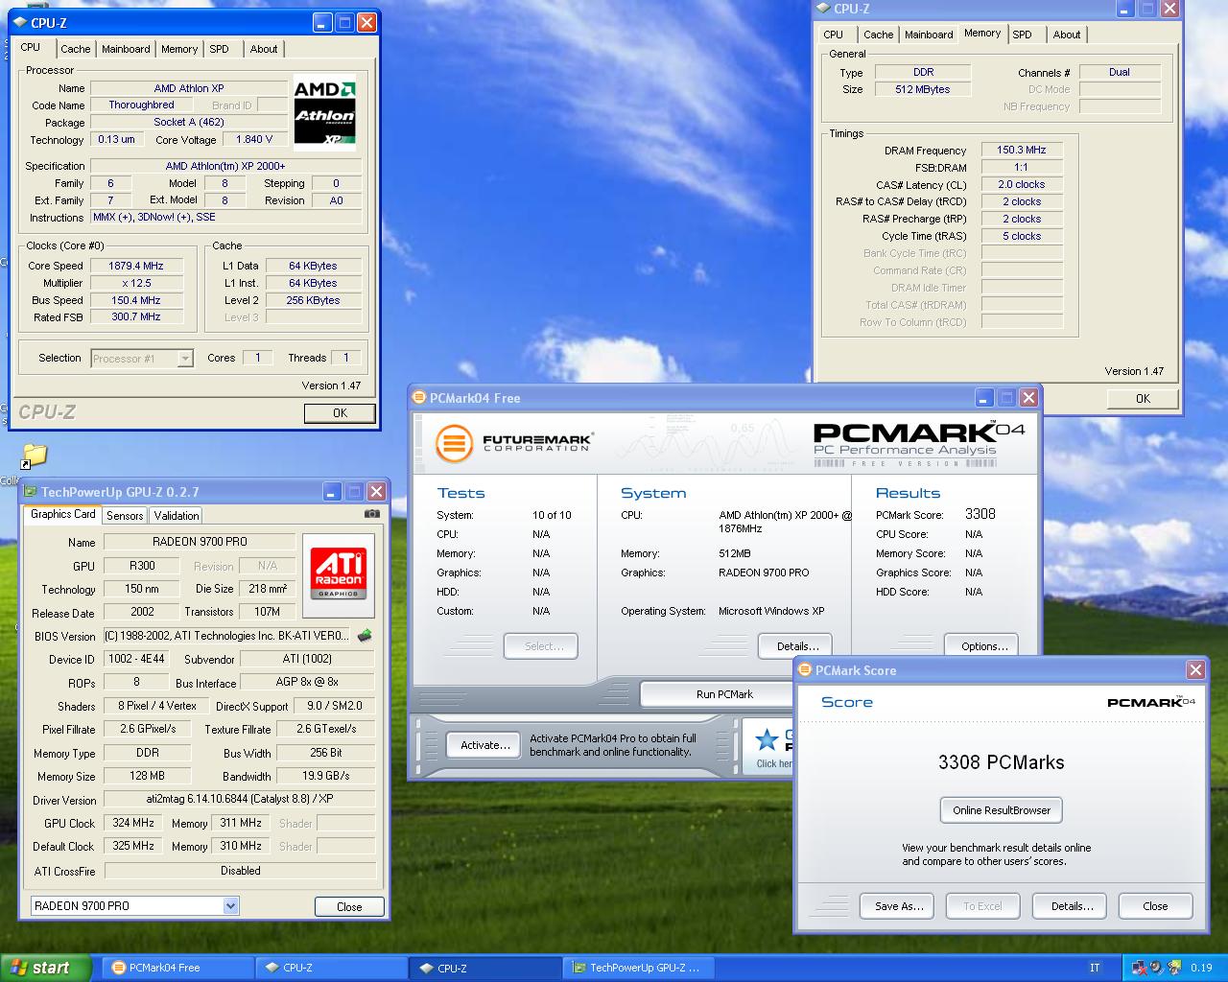Image resolution: width=1228 pixels, height=982 pixels.
Task: Click the PCMark Score window title icon
Action: coord(805,670)
